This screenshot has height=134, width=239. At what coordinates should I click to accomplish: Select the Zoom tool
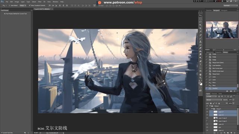click(201, 78)
